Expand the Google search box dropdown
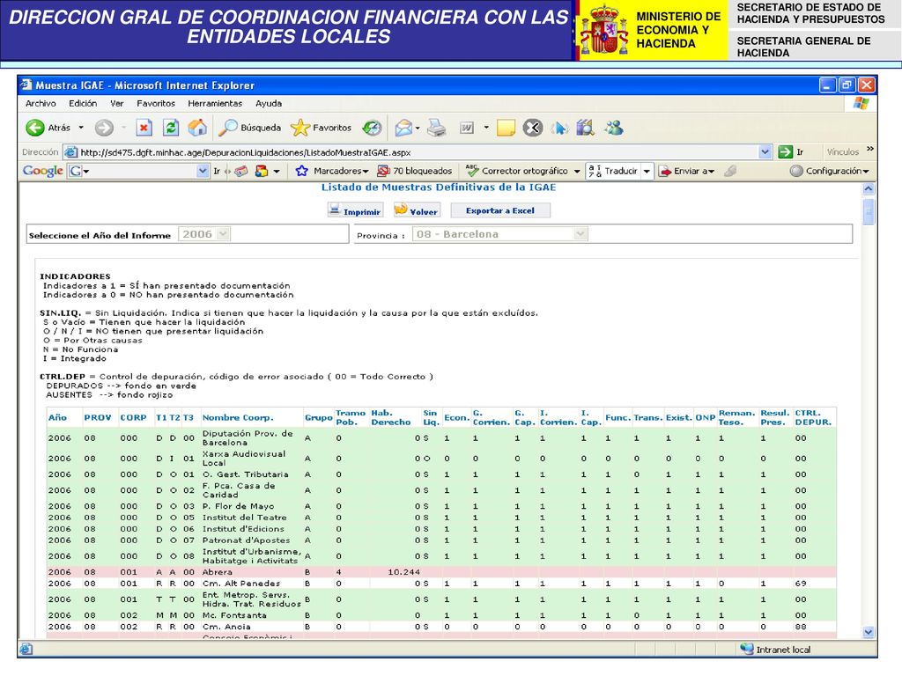902x676 pixels. pos(202,171)
